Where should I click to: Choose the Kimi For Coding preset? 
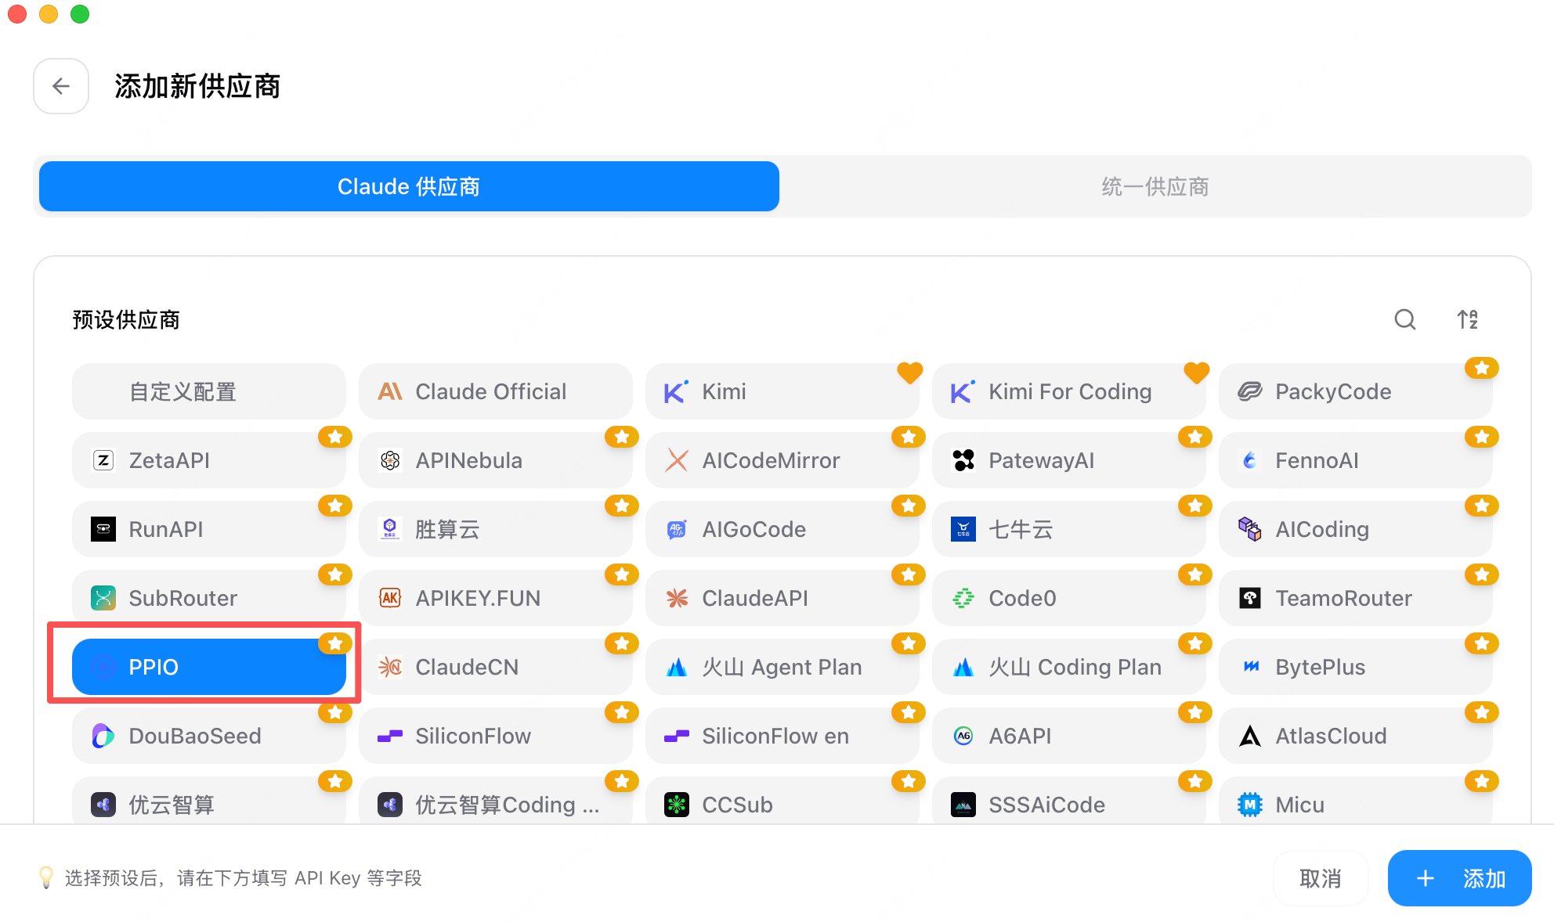click(x=1069, y=391)
